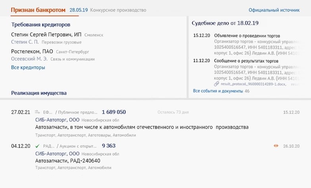This screenshot has height=188, width=311.
Task: Open the Официальный источник link
Action: 274,10
